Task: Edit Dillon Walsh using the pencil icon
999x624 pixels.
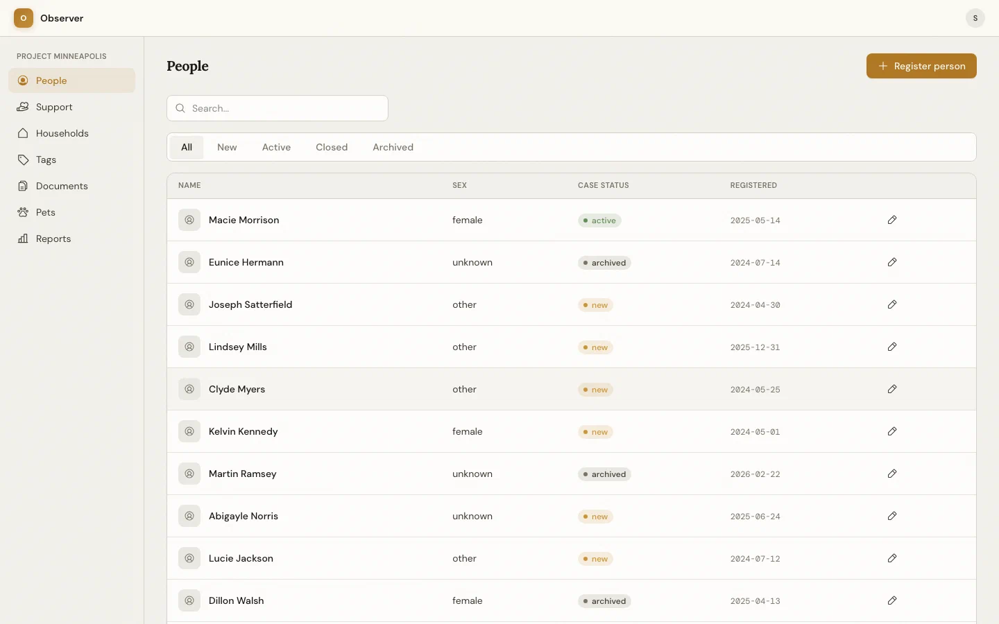Action: pos(892,601)
